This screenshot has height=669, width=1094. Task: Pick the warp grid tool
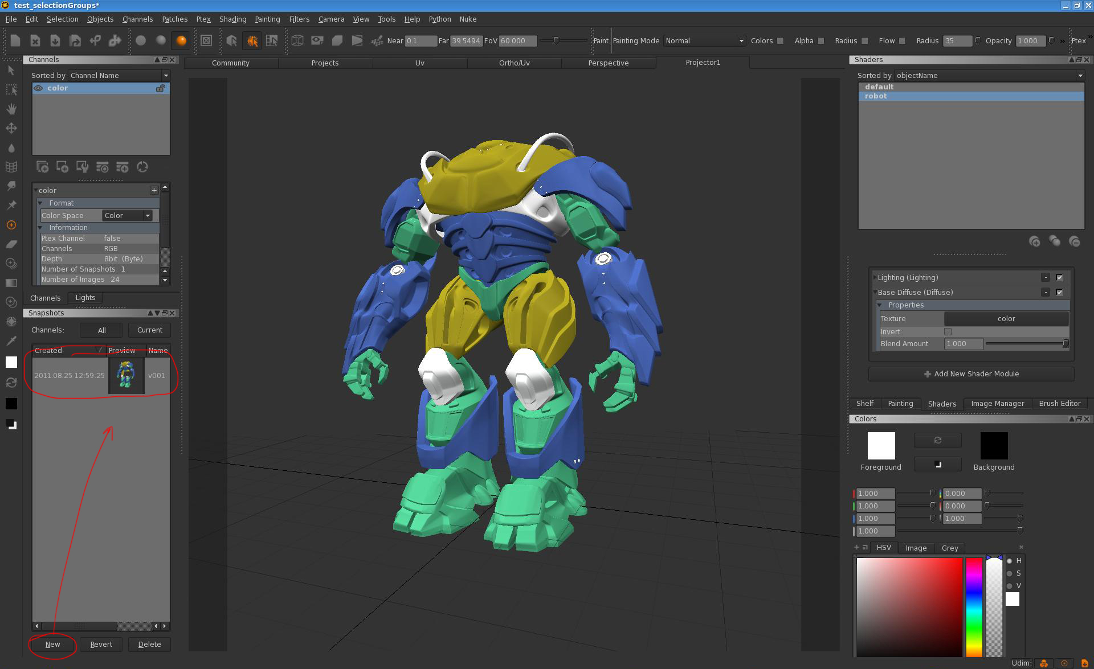coord(11,167)
